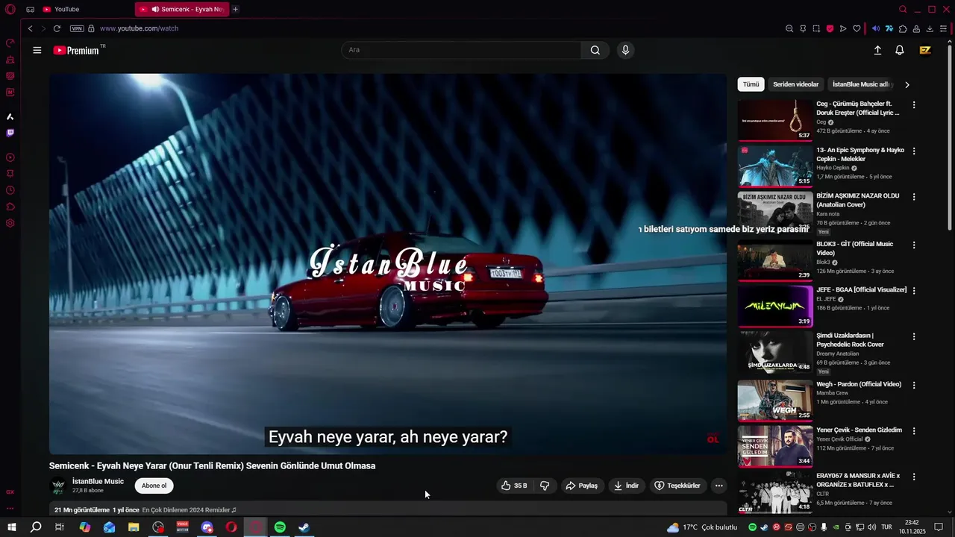
Task: Open BLOK3 - GİT video thumbnail
Action: (775, 260)
